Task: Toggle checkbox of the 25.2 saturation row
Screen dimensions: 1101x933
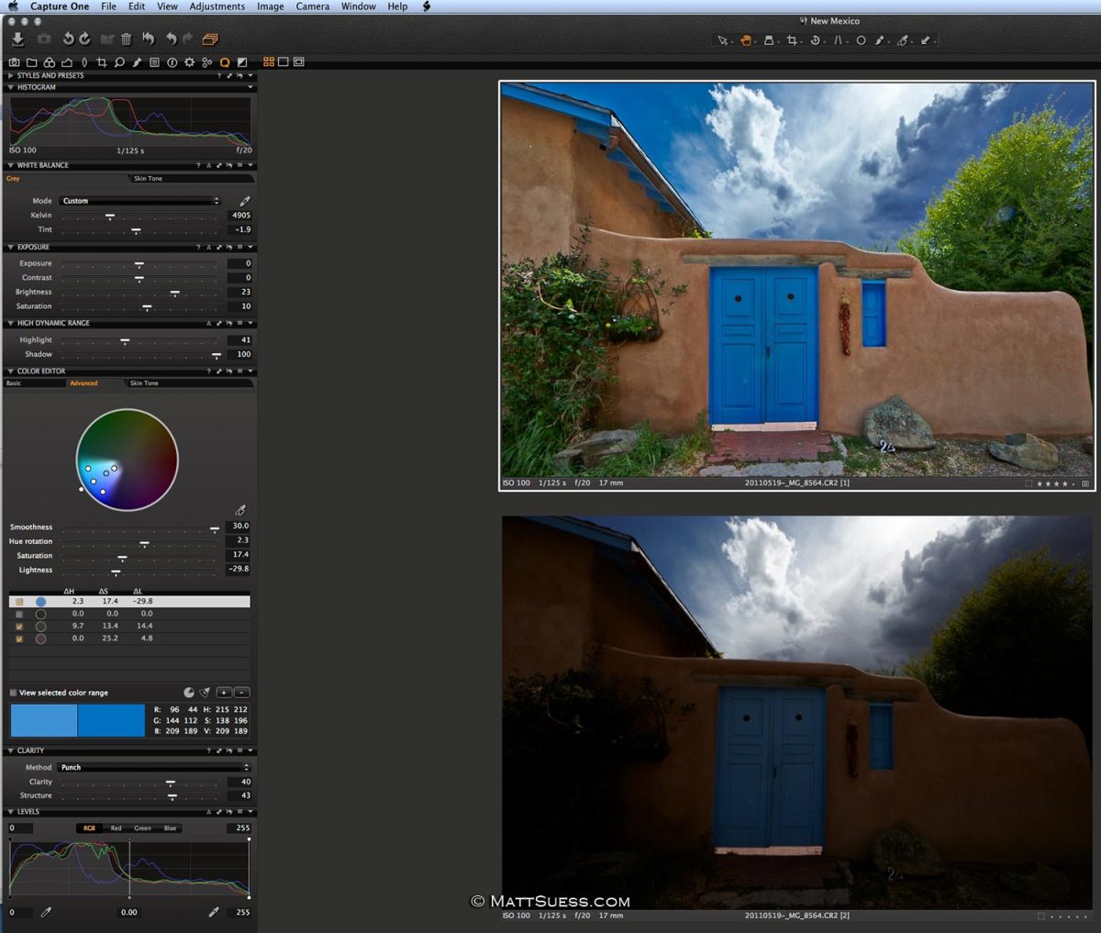Action: [19, 639]
